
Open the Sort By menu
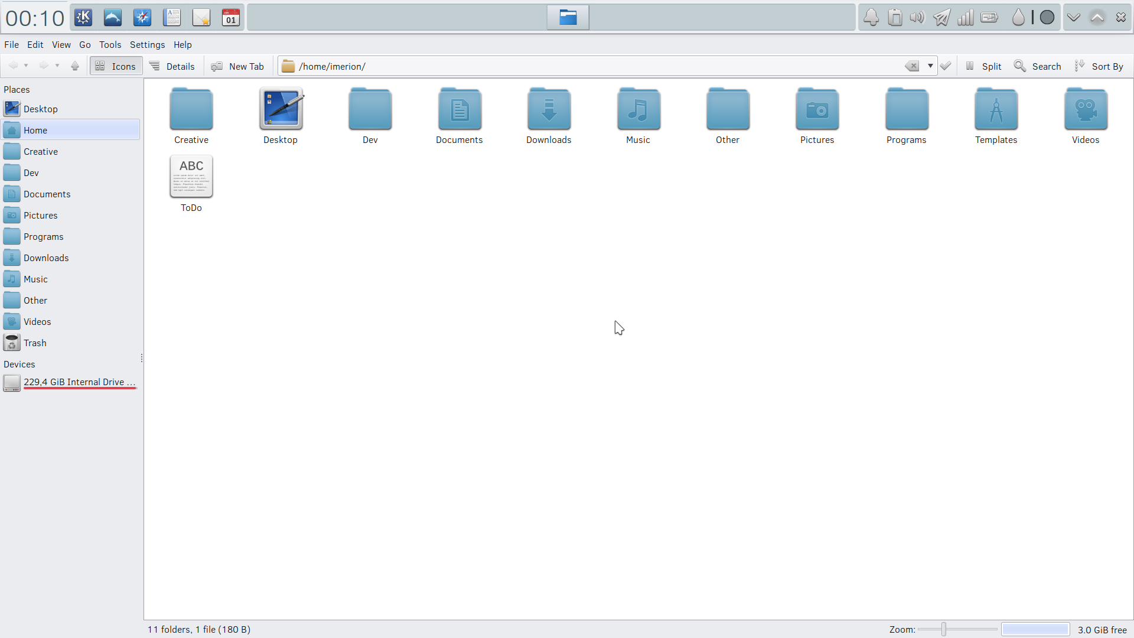(1100, 66)
